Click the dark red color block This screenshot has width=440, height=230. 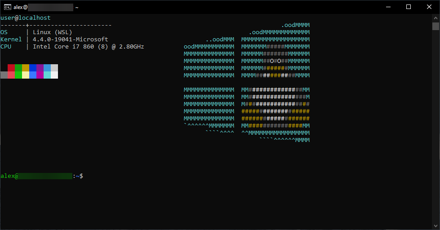pos(11,67)
